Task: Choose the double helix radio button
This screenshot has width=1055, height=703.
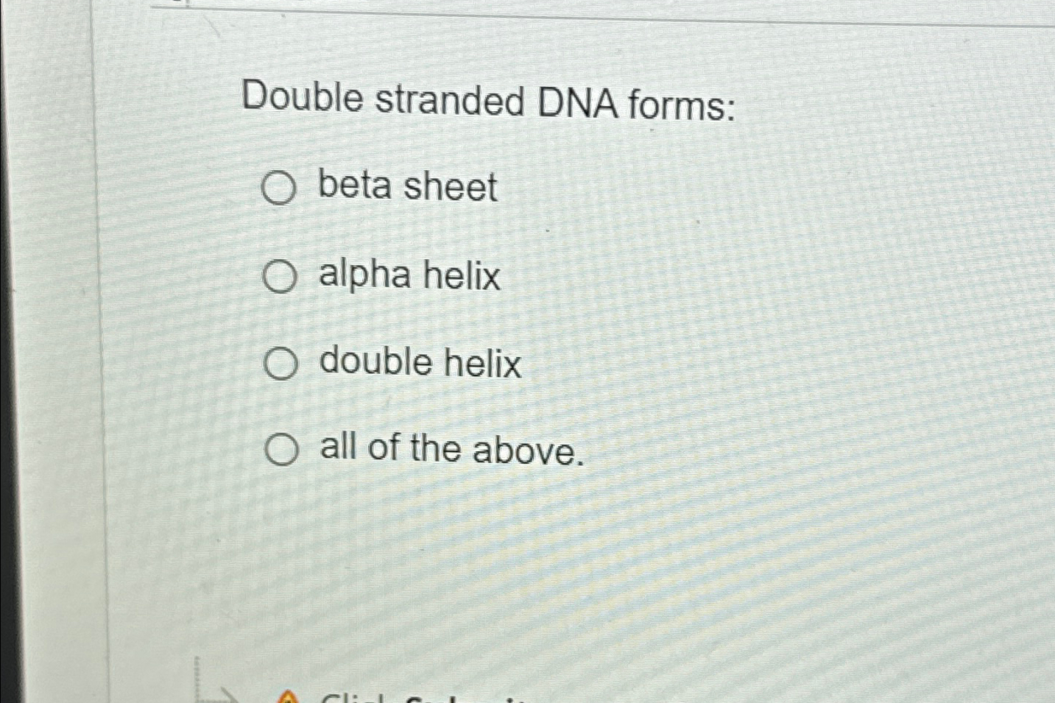Action: [281, 363]
